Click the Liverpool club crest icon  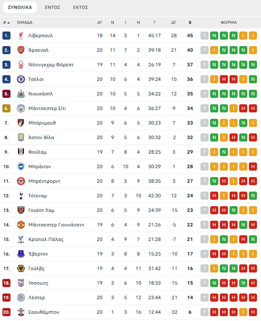(x=21, y=36)
